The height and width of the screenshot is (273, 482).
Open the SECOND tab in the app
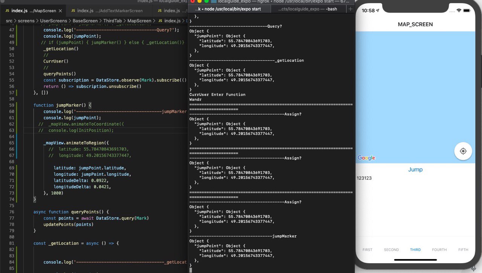[391, 250]
